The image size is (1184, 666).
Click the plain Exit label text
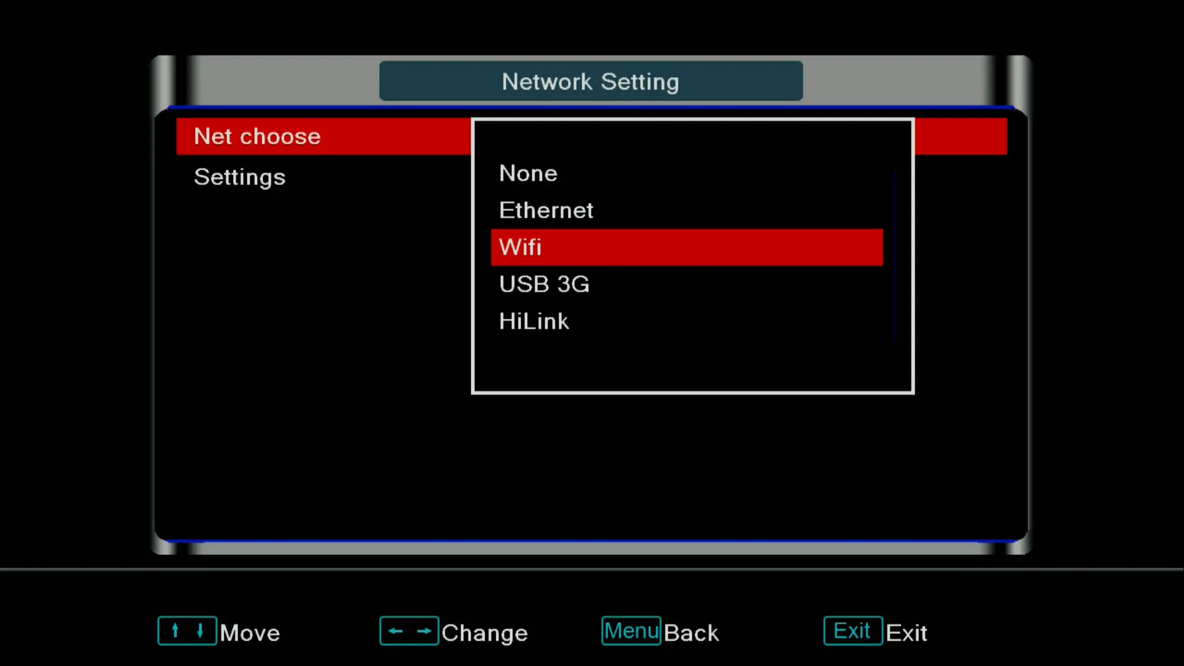906,633
